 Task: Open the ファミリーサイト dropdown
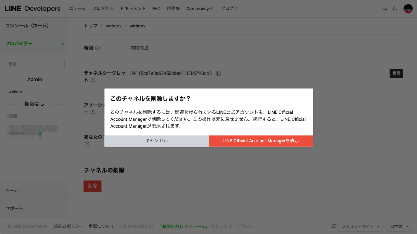(x=361, y=226)
